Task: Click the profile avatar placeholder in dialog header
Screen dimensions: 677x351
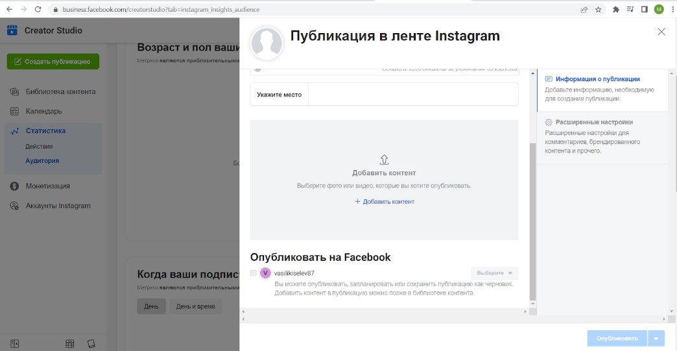Action: tap(267, 43)
